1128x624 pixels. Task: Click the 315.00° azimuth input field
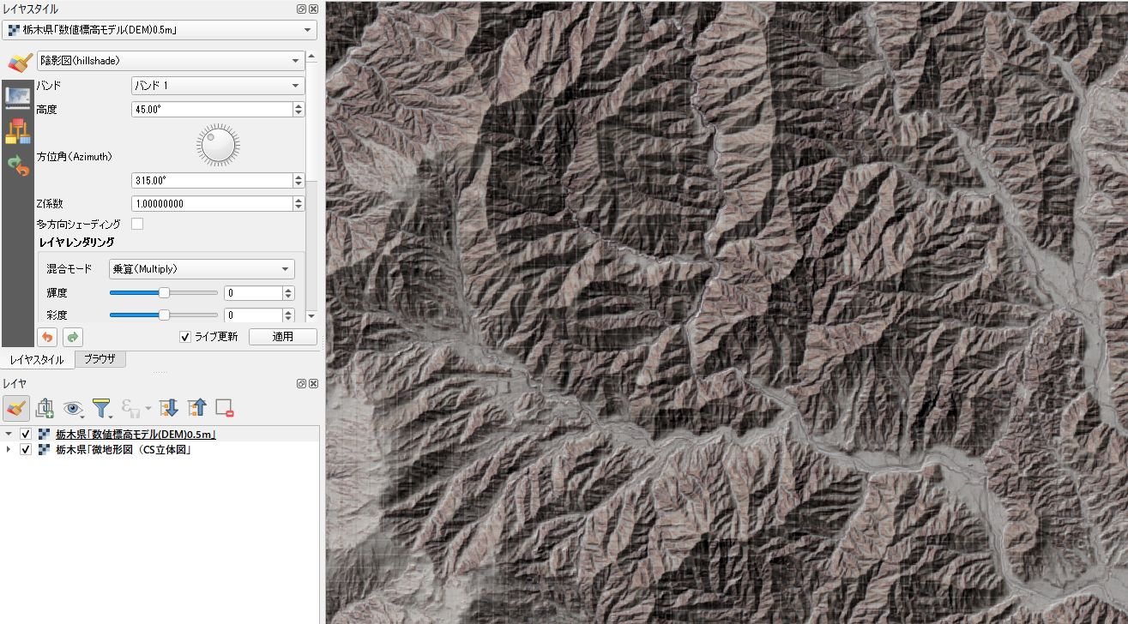[212, 181]
